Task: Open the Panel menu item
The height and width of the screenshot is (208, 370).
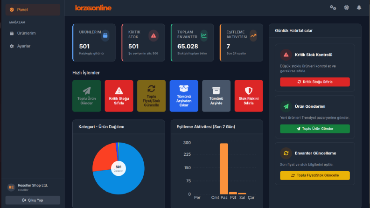Action: point(33,10)
